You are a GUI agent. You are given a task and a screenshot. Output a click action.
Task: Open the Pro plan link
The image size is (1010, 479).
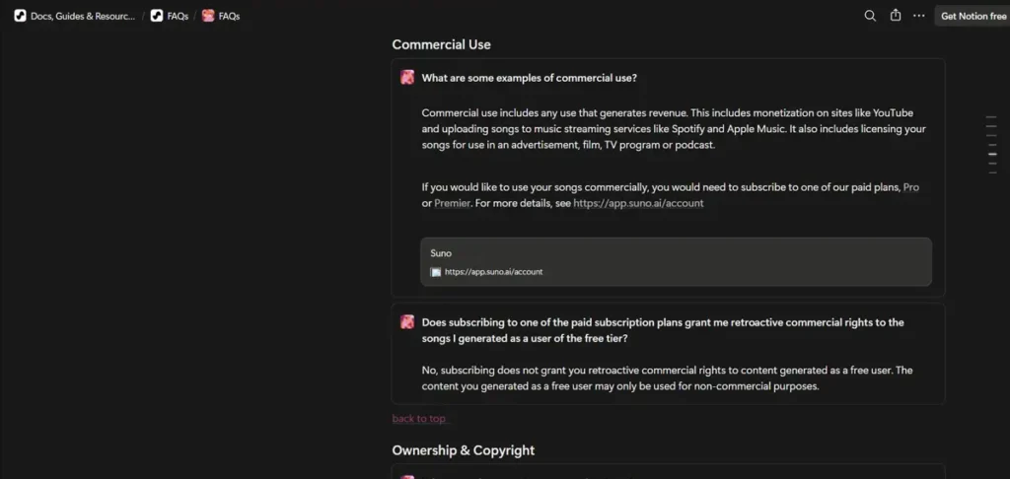tap(910, 187)
